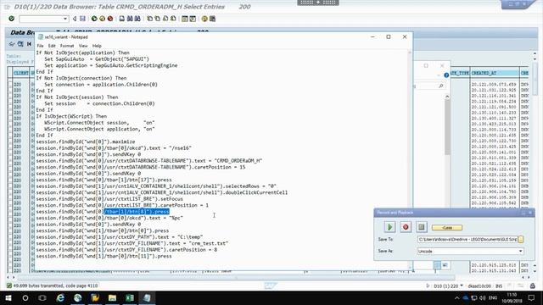
Task: Open SAP Help yellow question icon
Action: pos(204,19)
